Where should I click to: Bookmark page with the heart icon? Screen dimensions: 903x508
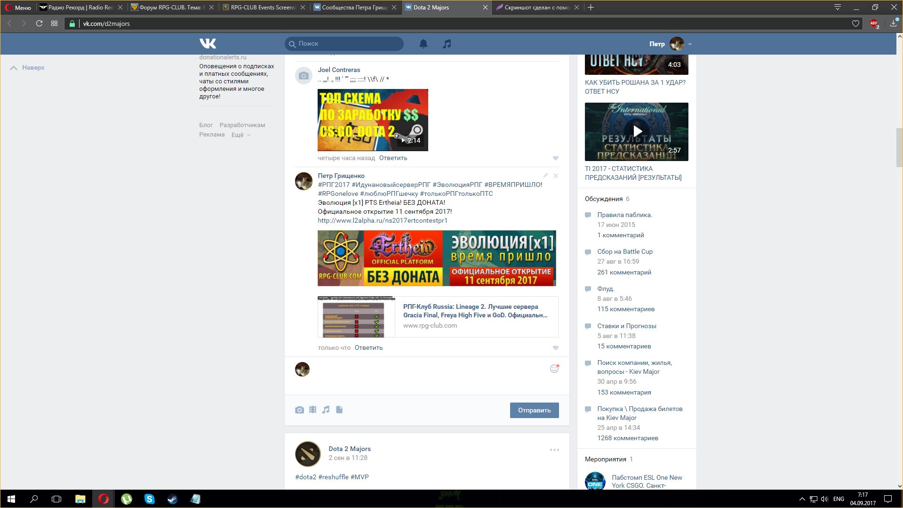point(855,24)
